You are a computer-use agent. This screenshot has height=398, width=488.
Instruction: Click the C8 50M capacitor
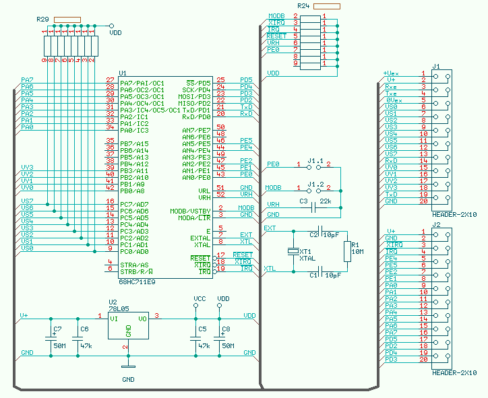point(219,336)
